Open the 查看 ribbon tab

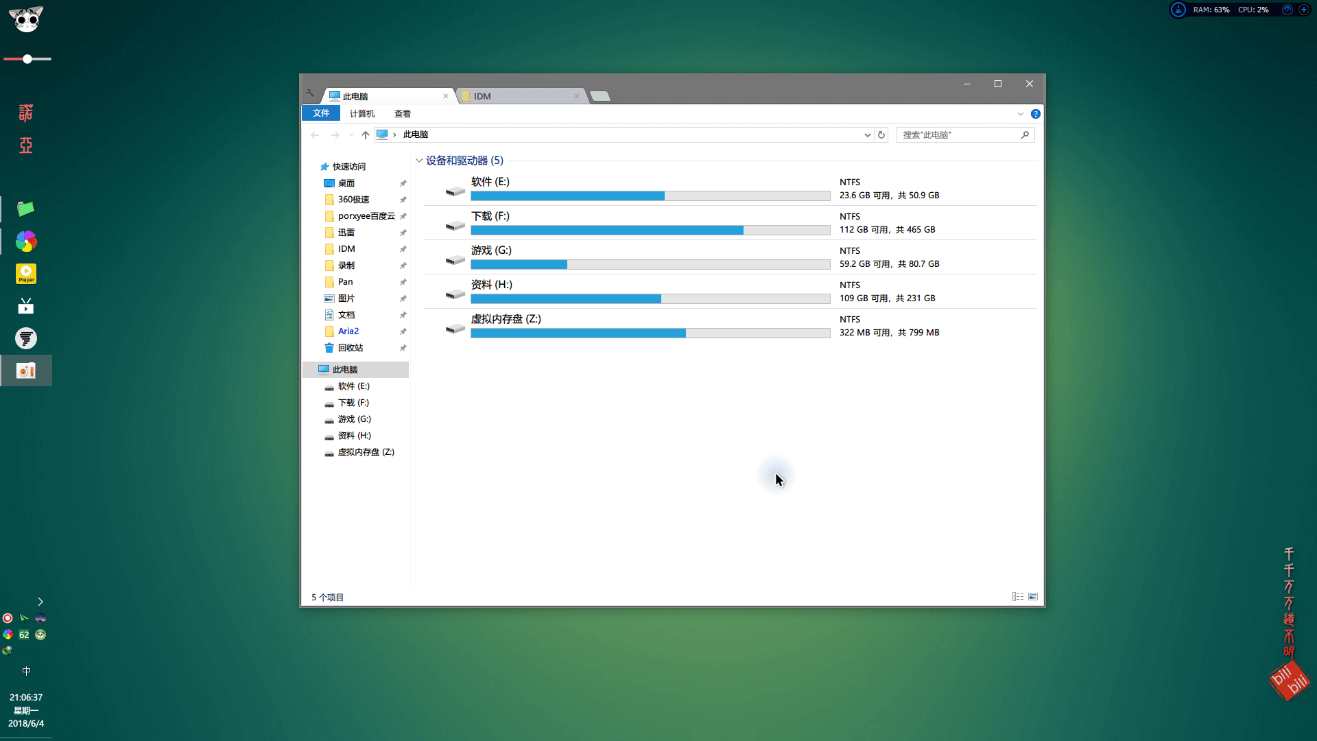pyautogui.click(x=403, y=114)
